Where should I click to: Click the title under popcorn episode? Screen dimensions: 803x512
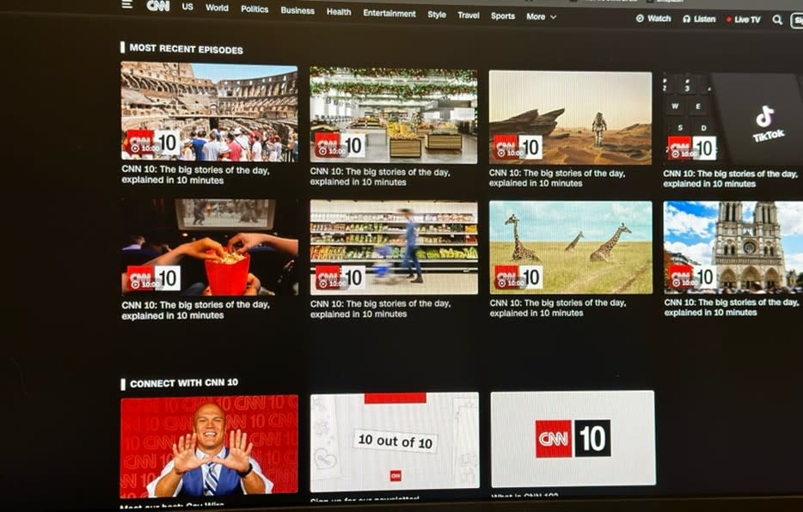[195, 309]
